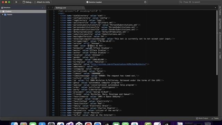Open the Tests side pad
The width and height of the screenshot is (222, 125).
click(x=220, y=55)
